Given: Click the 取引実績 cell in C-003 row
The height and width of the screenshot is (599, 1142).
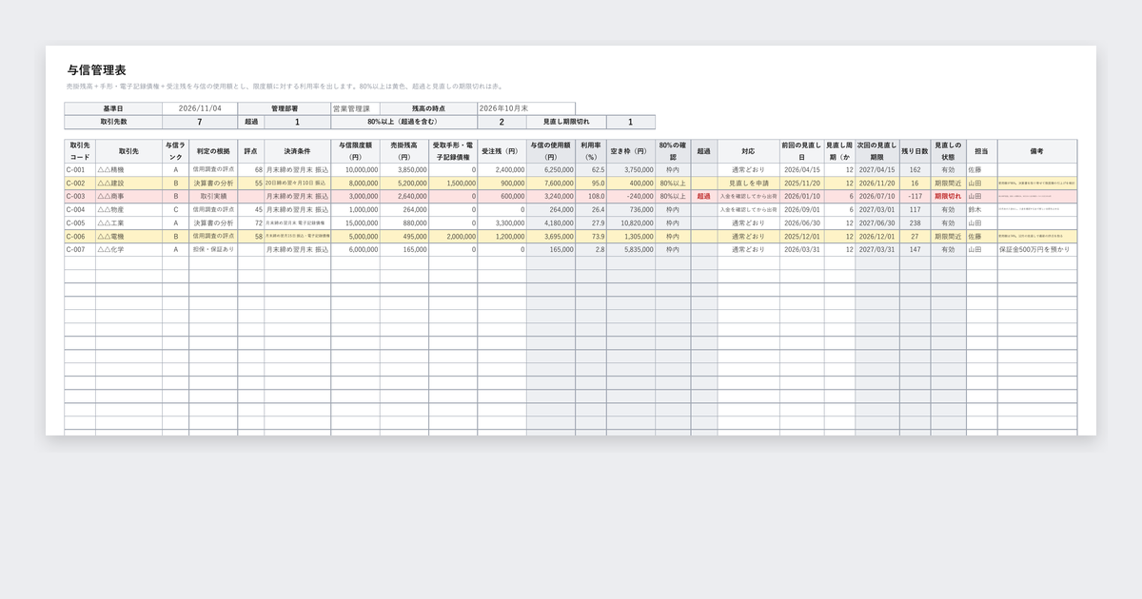Looking at the screenshot, I should click(213, 196).
